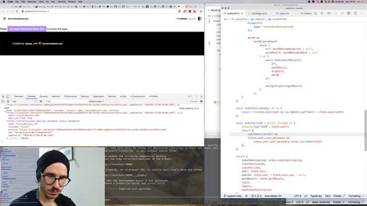Open errors and warnings count in status bar

tap(256, 196)
